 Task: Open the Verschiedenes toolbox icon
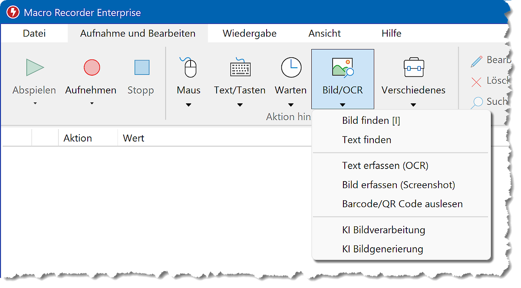point(413,68)
